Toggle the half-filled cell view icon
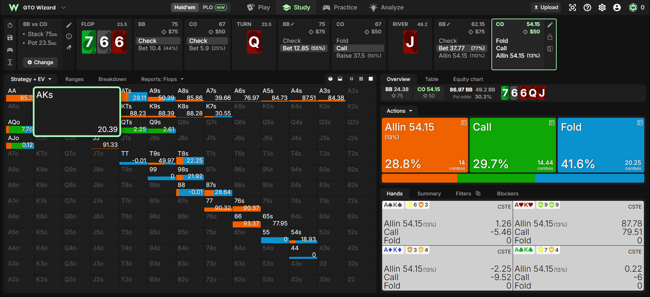The width and height of the screenshot is (650, 297). 340,79
